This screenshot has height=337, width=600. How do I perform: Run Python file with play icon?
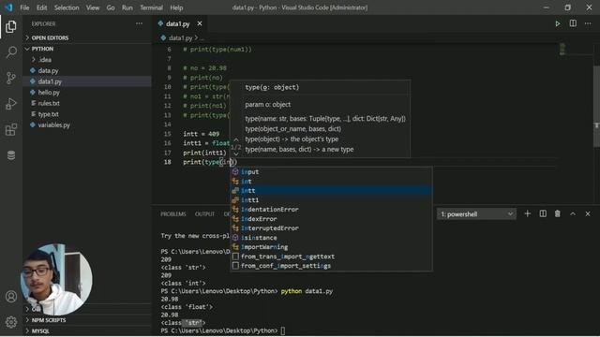click(558, 23)
